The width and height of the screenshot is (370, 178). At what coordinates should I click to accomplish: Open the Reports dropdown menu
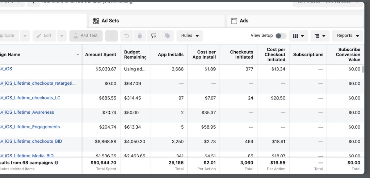click(347, 36)
